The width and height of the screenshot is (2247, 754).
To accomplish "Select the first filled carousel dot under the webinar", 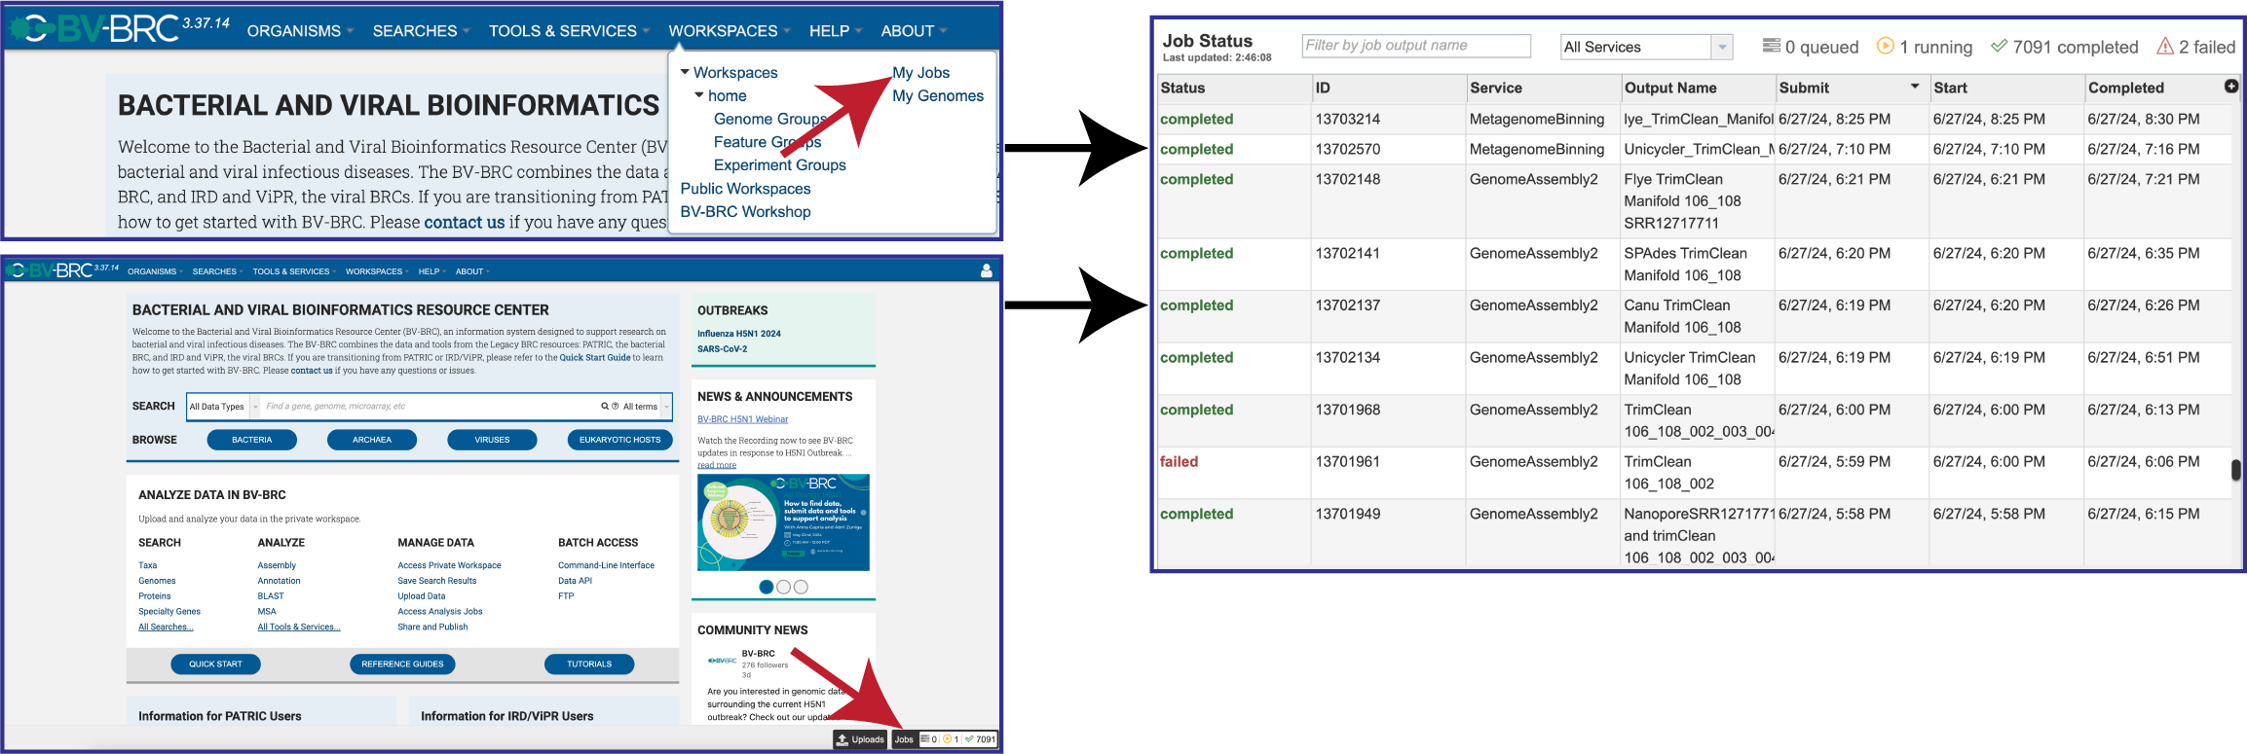I will tap(767, 587).
